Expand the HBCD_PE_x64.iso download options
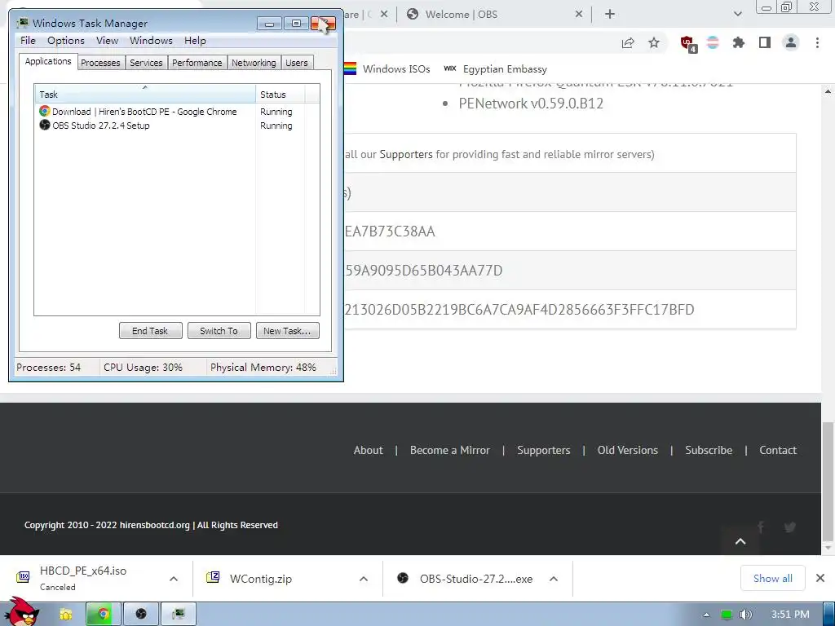 [x=174, y=579]
